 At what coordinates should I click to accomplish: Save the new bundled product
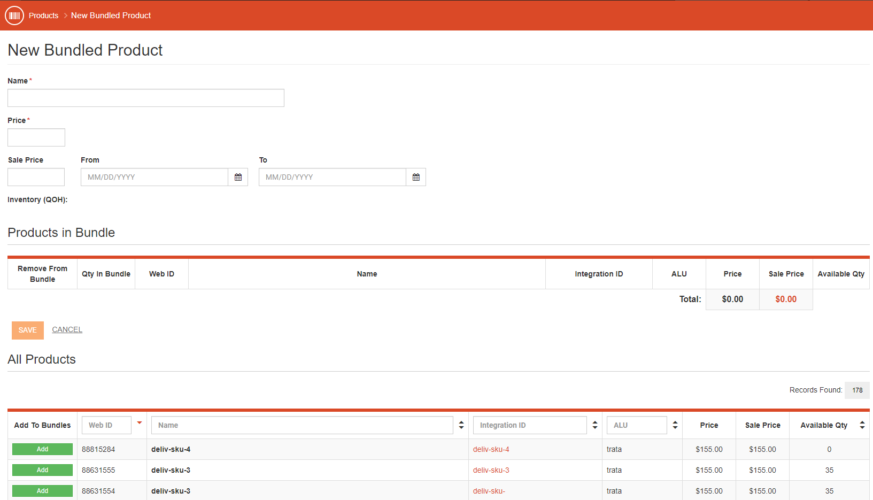(28, 330)
